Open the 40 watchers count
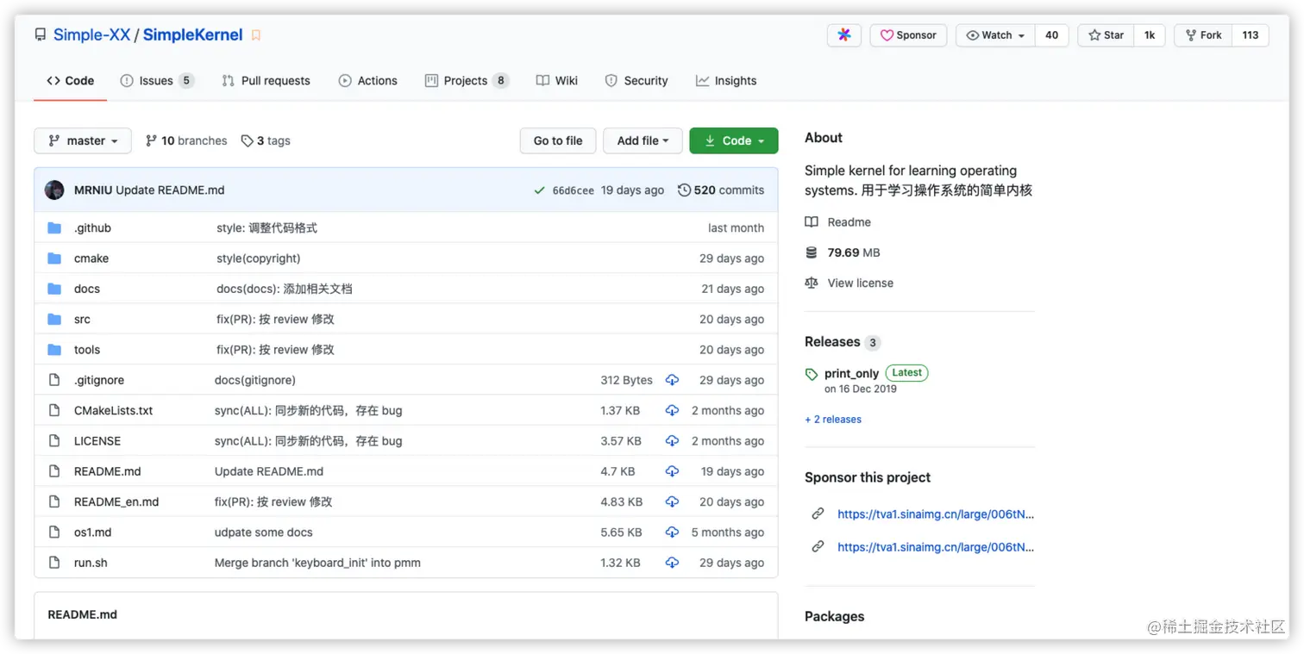The image size is (1304, 654). (1051, 35)
